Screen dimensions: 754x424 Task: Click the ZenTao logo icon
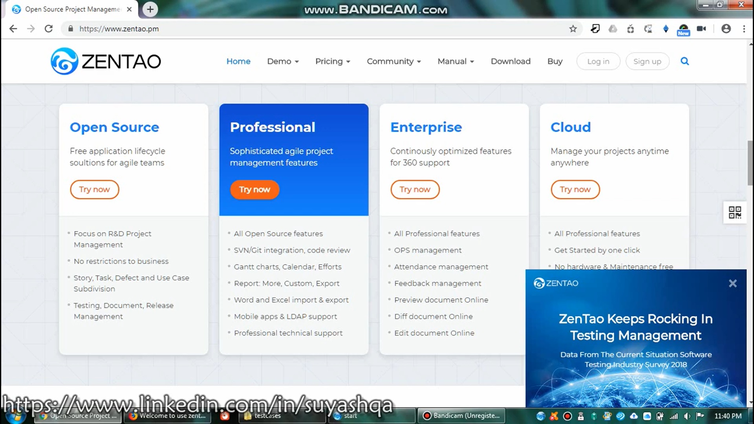64,61
